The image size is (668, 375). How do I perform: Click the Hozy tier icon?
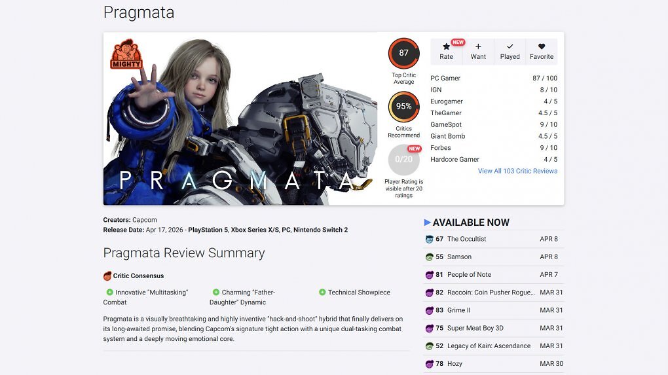coord(429,365)
